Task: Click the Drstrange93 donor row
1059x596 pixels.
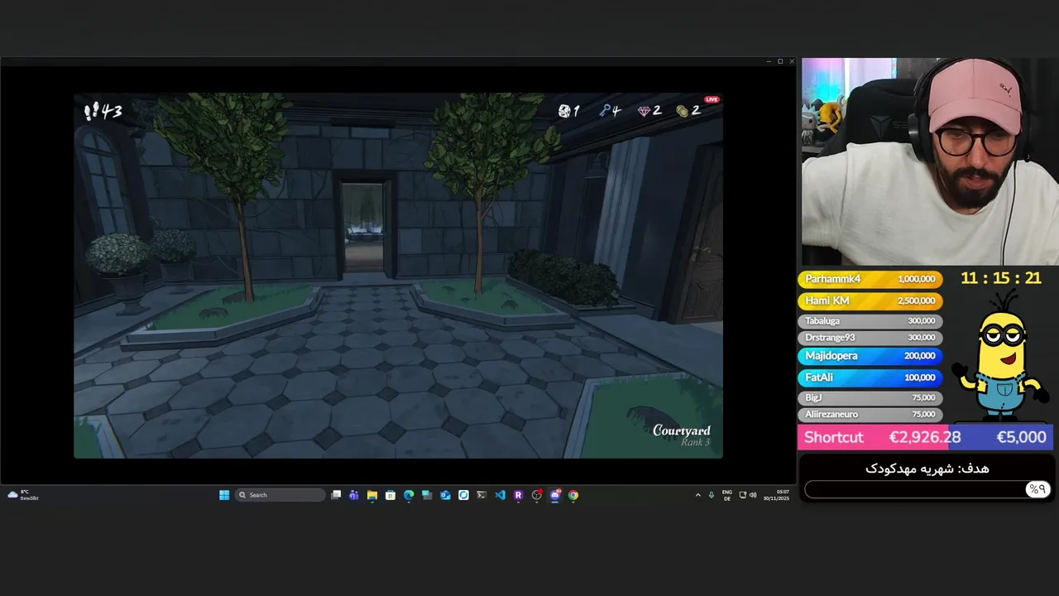Action: 870,337
